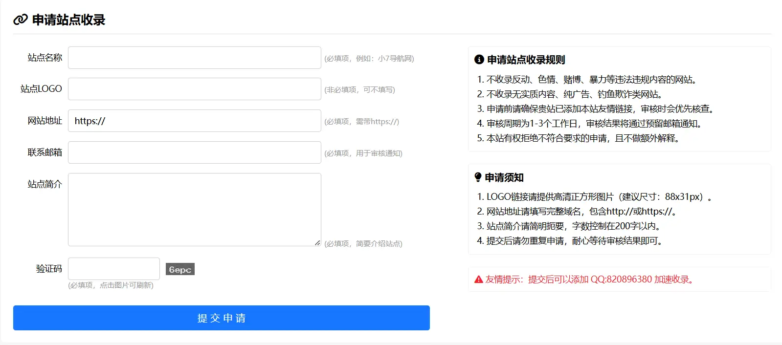The width and height of the screenshot is (782, 345).
Task: Click into the 站点LOGO input box
Action: pyautogui.click(x=194, y=89)
